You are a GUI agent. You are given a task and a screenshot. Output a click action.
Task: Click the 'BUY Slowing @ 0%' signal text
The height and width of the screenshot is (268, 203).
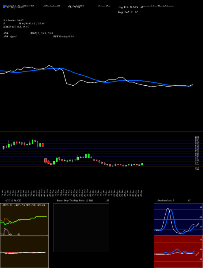tap(64, 37)
